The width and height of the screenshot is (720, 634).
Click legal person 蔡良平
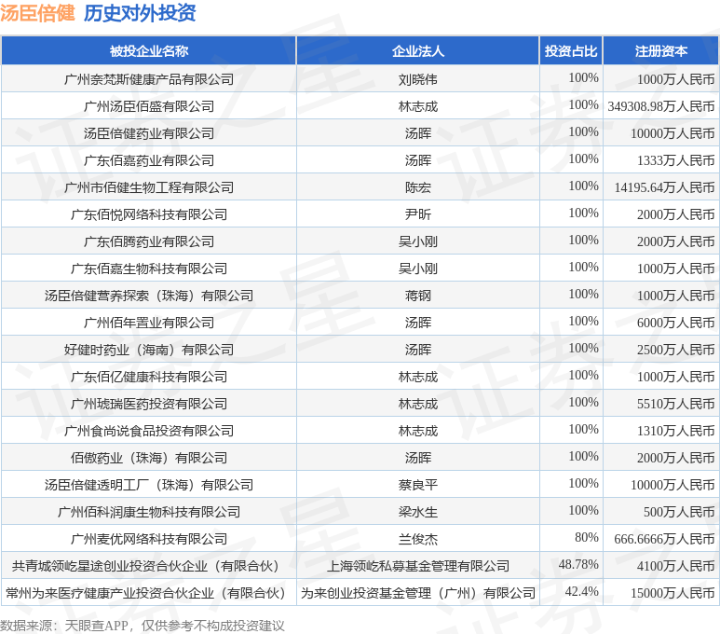pos(418,485)
